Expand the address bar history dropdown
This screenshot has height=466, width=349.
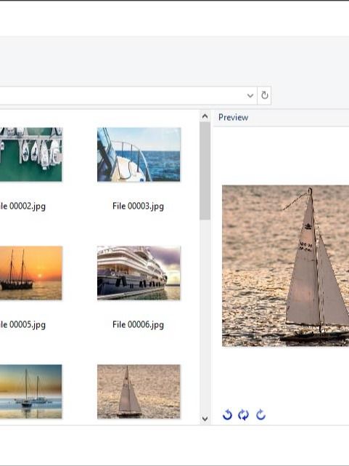tap(250, 95)
